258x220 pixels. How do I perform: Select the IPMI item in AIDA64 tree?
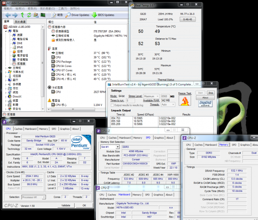(20, 48)
